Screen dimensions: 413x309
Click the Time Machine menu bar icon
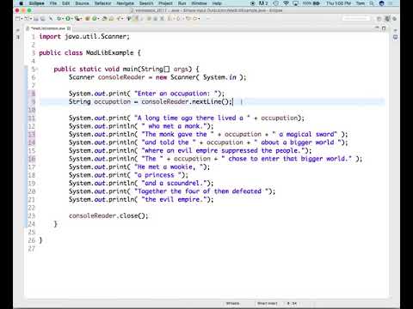(x=276, y=3)
